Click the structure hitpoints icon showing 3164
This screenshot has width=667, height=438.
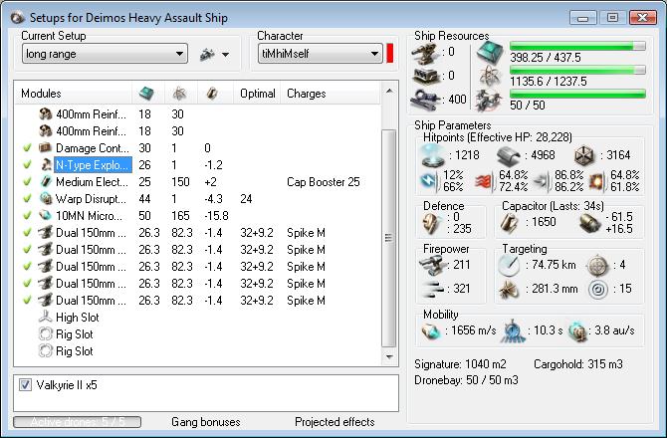(584, 155)
